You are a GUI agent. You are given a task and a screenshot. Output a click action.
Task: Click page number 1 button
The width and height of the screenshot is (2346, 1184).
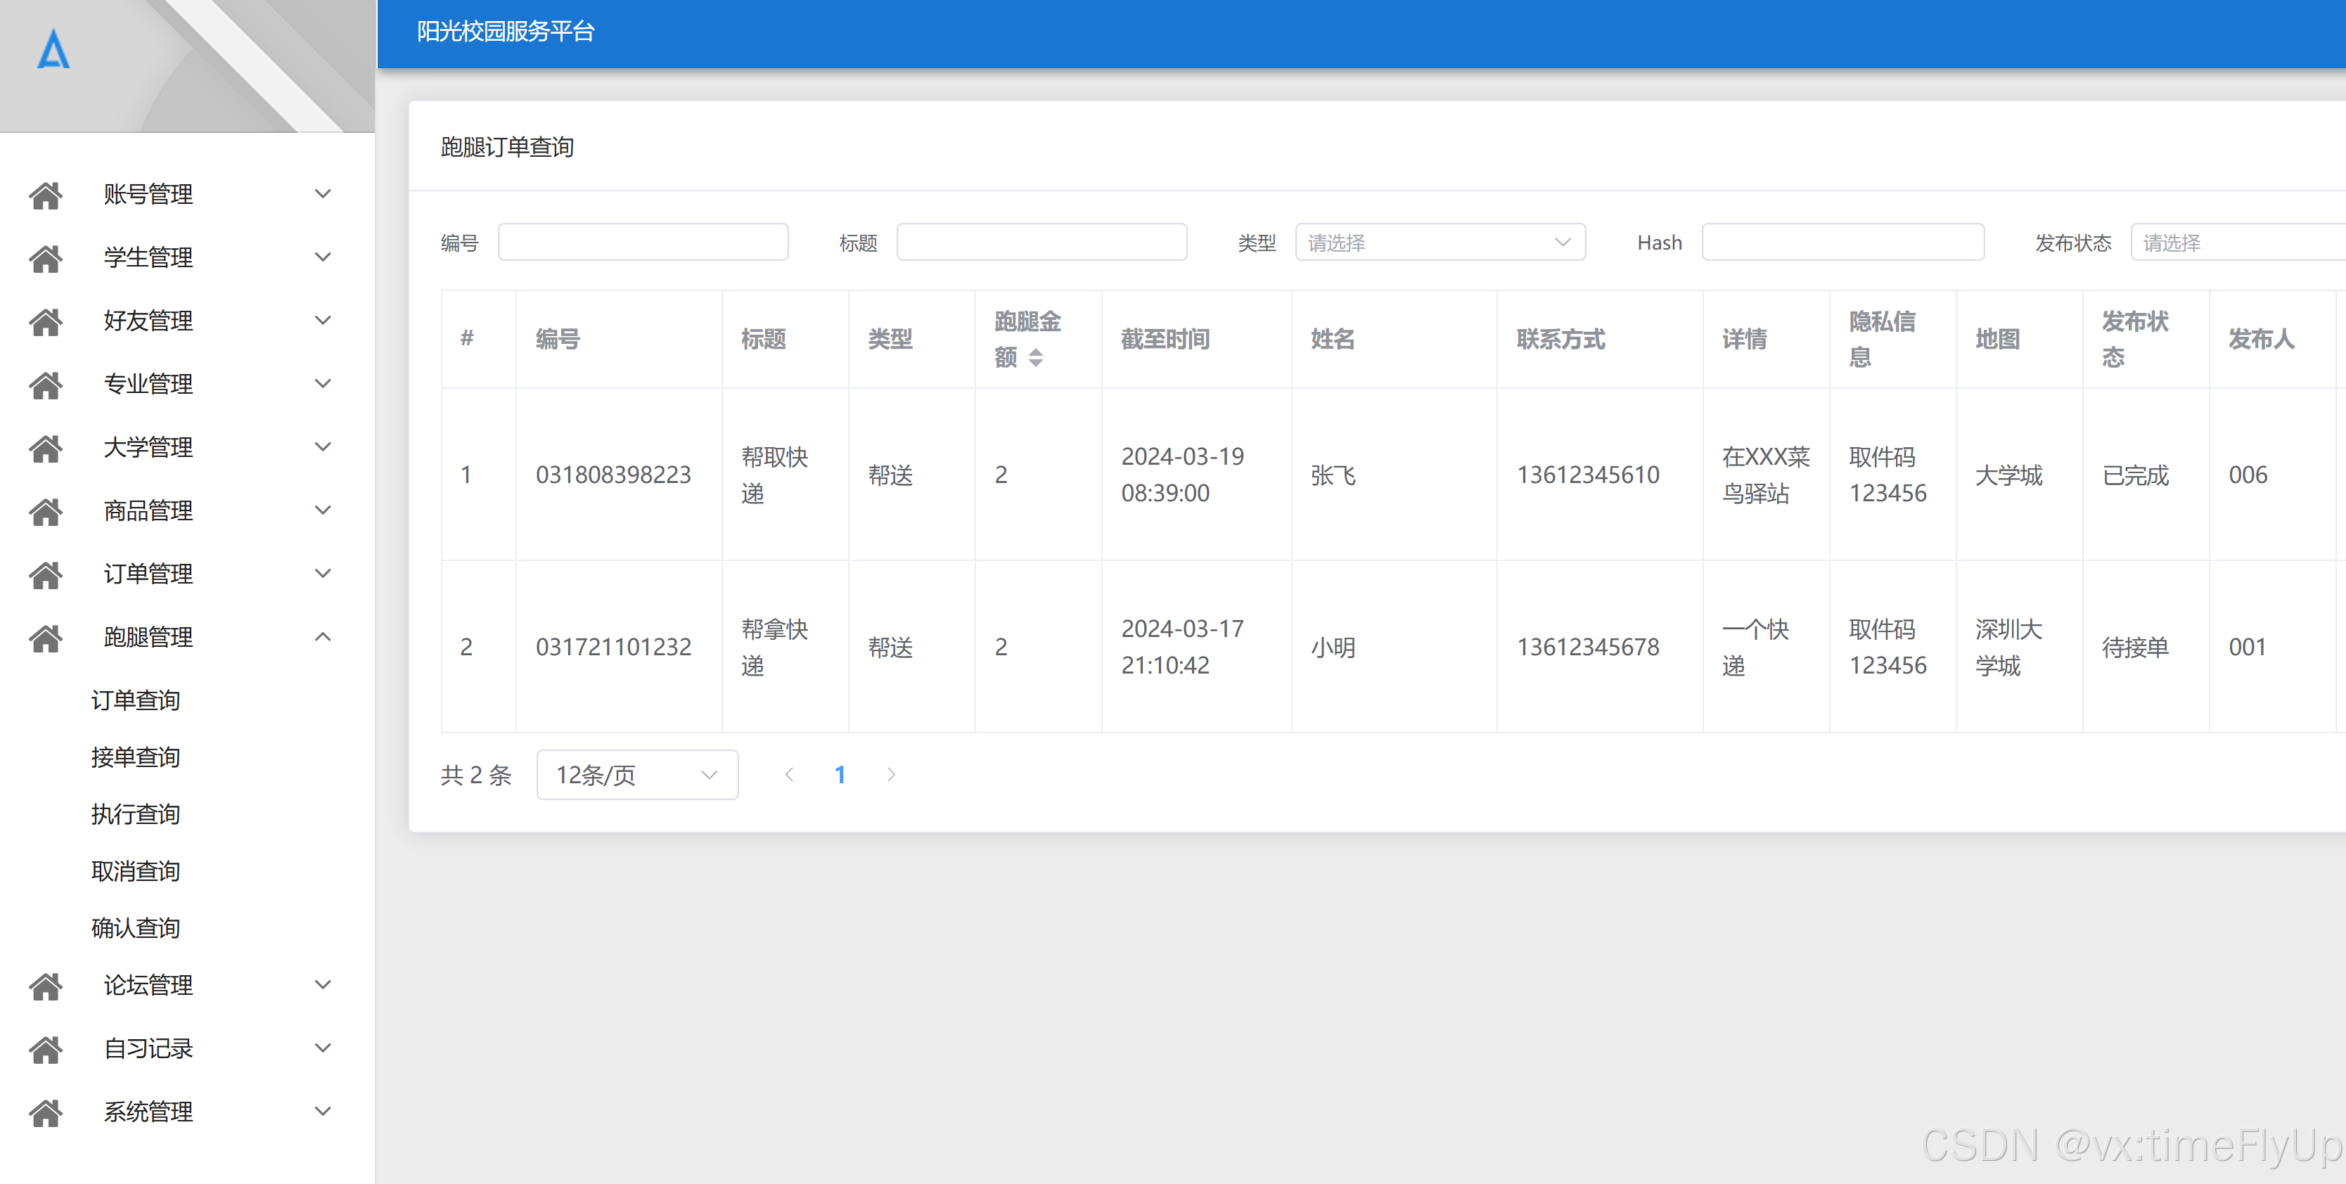pos(840,774)
